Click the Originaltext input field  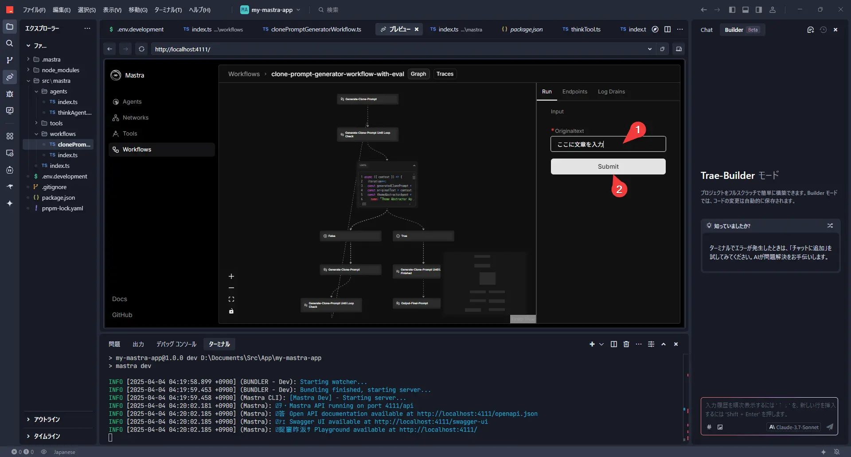point(608,144)
